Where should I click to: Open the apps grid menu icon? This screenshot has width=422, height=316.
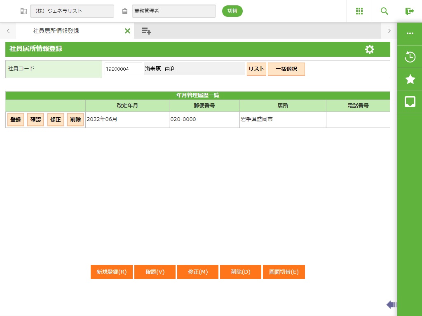(x=359, y=11)
